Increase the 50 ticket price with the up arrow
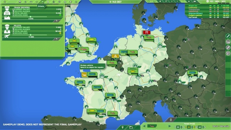This screenshot has width=231, height=130. (181, 126)
